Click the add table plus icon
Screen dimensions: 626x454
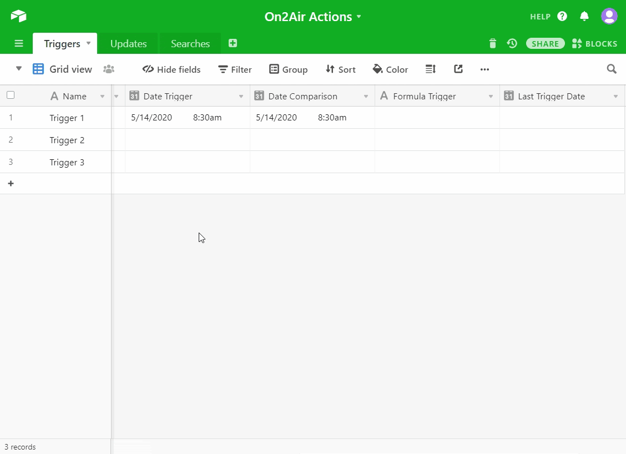coord(233,43)
